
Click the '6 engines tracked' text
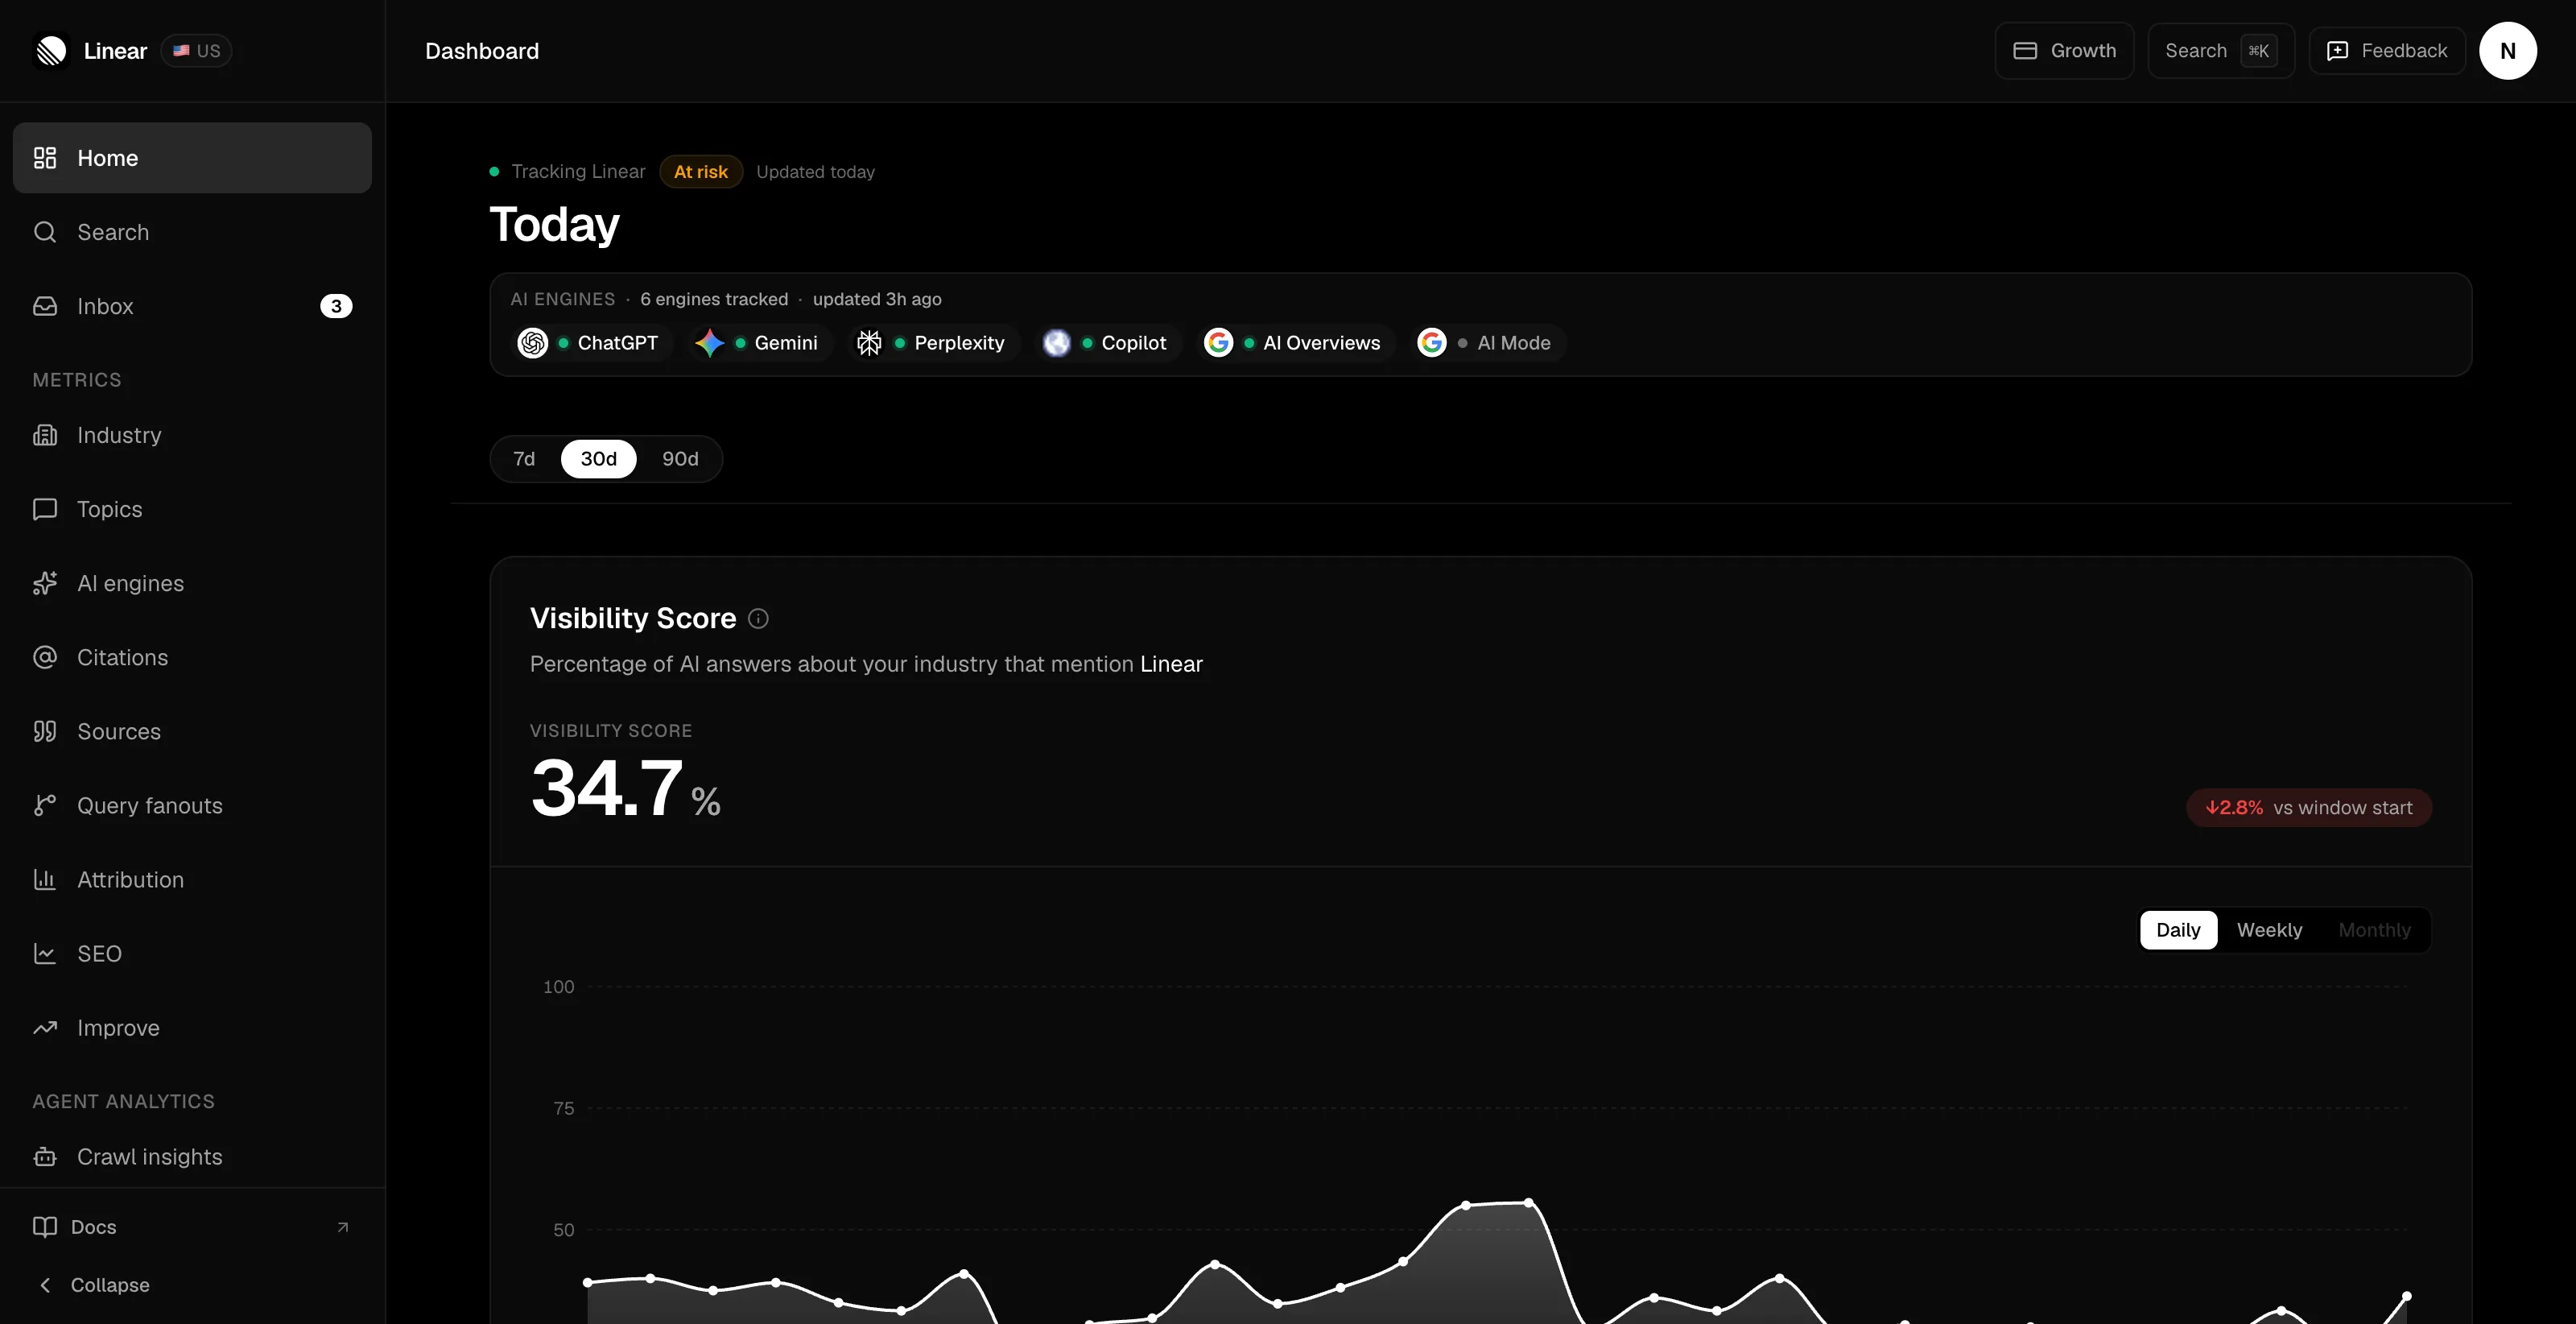point(714,300)
